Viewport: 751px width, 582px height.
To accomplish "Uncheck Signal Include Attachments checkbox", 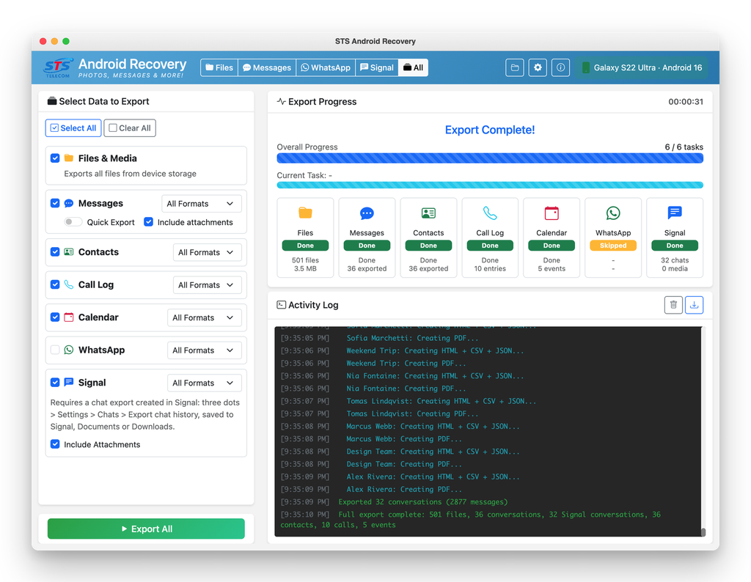I will point(55,444).
